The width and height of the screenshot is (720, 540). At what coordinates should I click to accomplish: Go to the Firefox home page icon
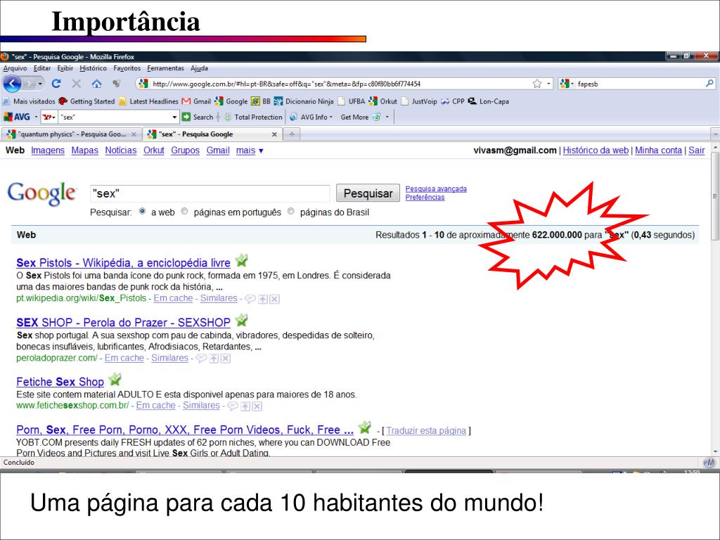pos(96,84)
